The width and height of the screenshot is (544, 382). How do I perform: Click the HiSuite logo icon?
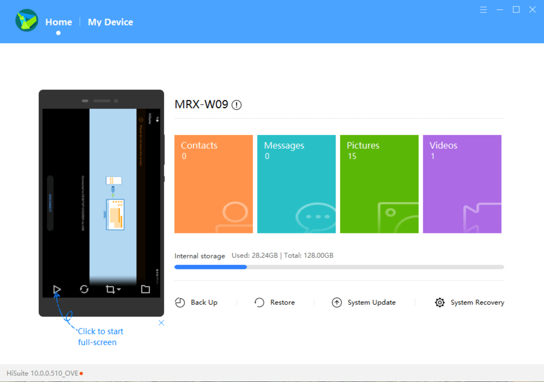pyautogui.click(x=26, y=20)
